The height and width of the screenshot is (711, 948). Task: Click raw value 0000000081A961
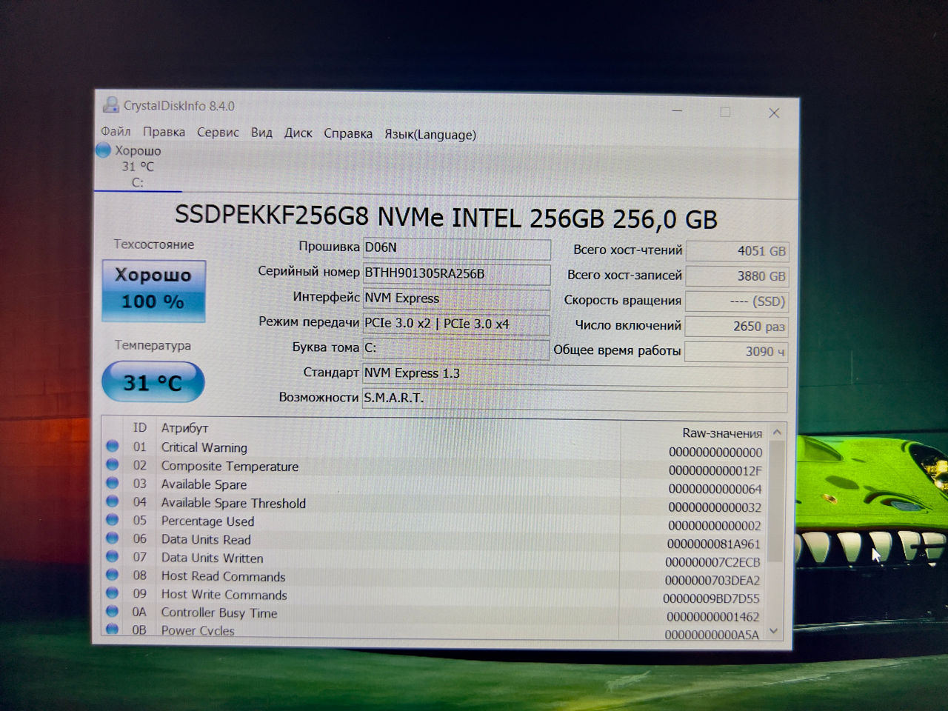click(x=713, y=544)
